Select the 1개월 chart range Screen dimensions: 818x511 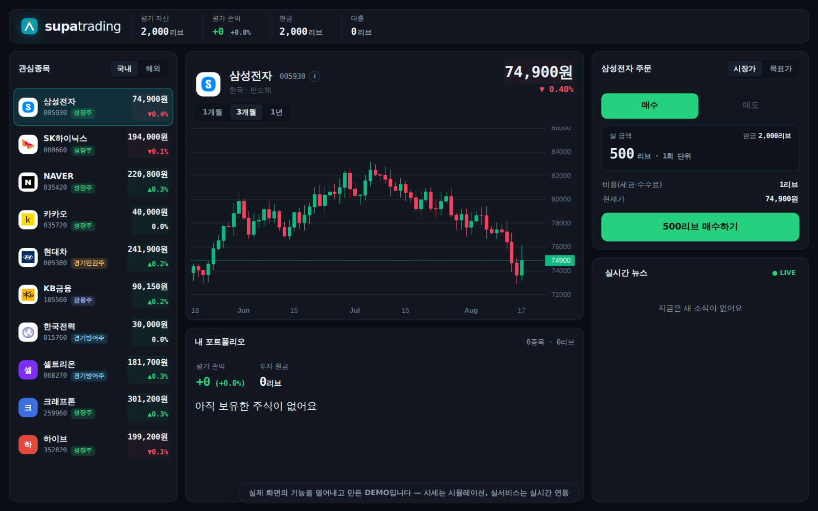(x=212, y=112)
